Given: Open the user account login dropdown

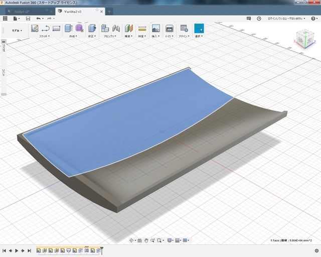Looking at the screenshot, I should [286, 19].
